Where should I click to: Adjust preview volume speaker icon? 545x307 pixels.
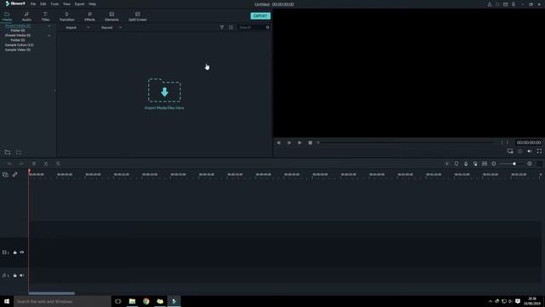[x=530, y=151]
